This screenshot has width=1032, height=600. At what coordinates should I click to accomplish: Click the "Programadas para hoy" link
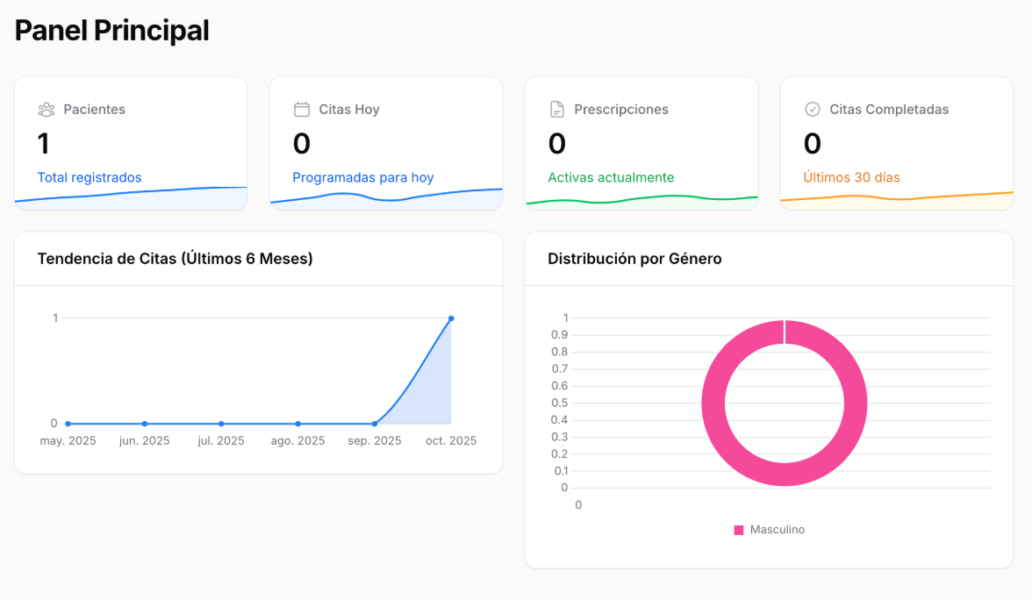[362, 177]
